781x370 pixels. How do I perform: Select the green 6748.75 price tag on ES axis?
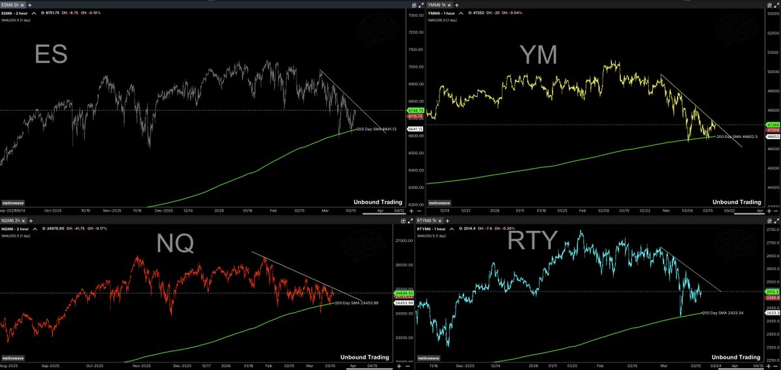[x=415, y=111]
